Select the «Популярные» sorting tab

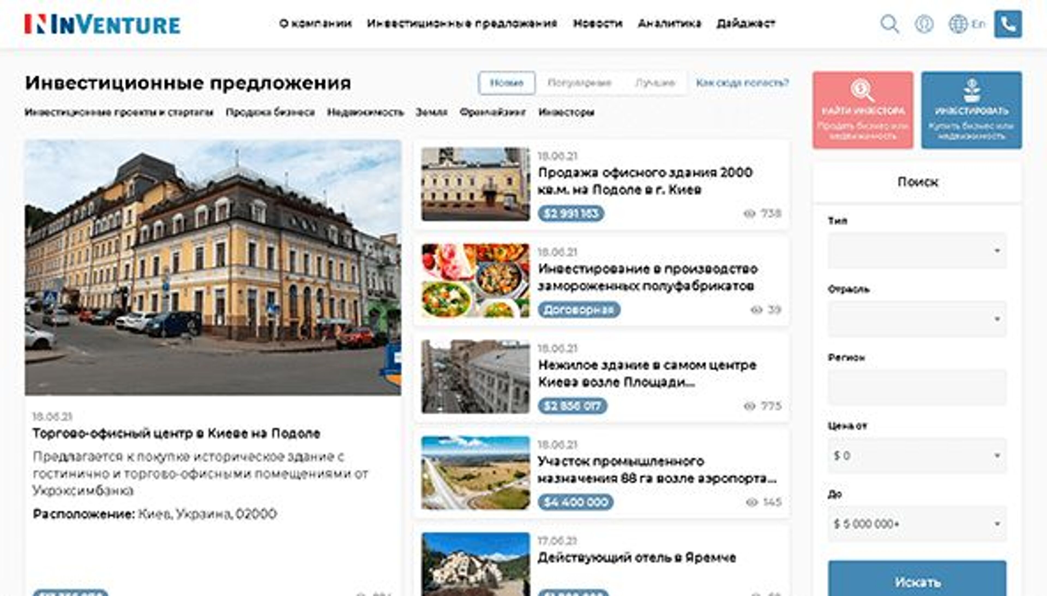580,83
